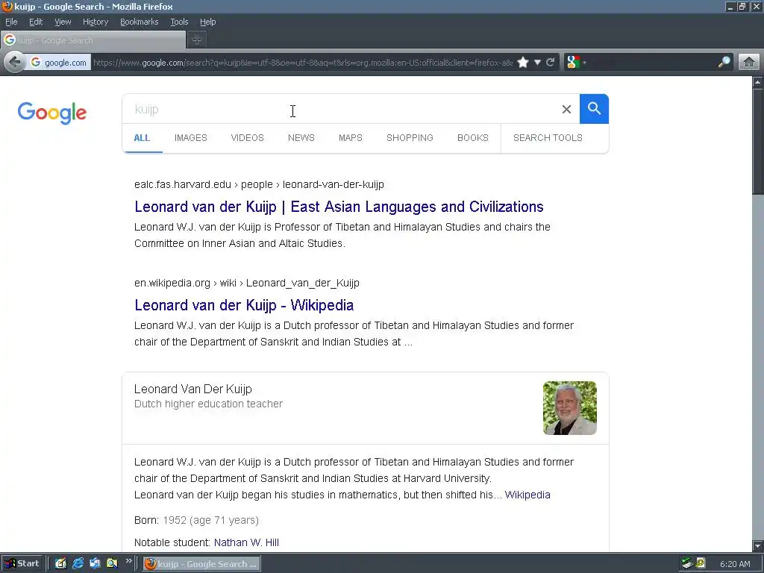Switch to the SHOPPING results tab

point(410,138)
